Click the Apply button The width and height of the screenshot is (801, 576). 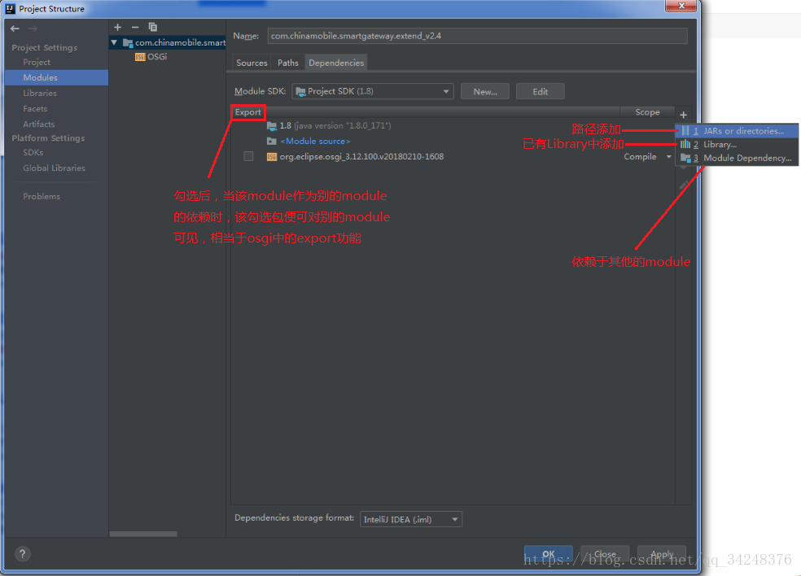pyautogui.click(x=662, y=554)
